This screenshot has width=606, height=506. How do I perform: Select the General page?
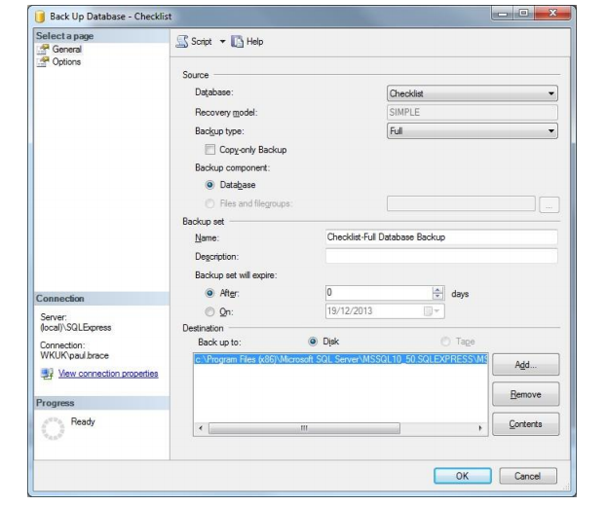coord(66,50)
